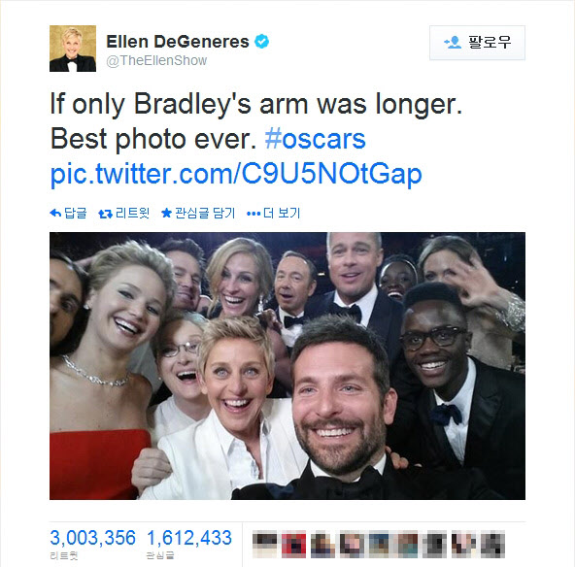The width and height of the screenshot is (575, 567).
Task: Click the blue verified badge
Action: 262,41
